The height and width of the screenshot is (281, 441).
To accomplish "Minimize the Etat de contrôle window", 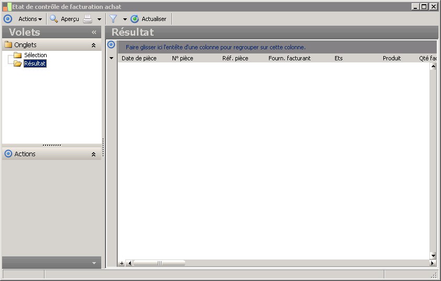I will (x=415, y=6).
